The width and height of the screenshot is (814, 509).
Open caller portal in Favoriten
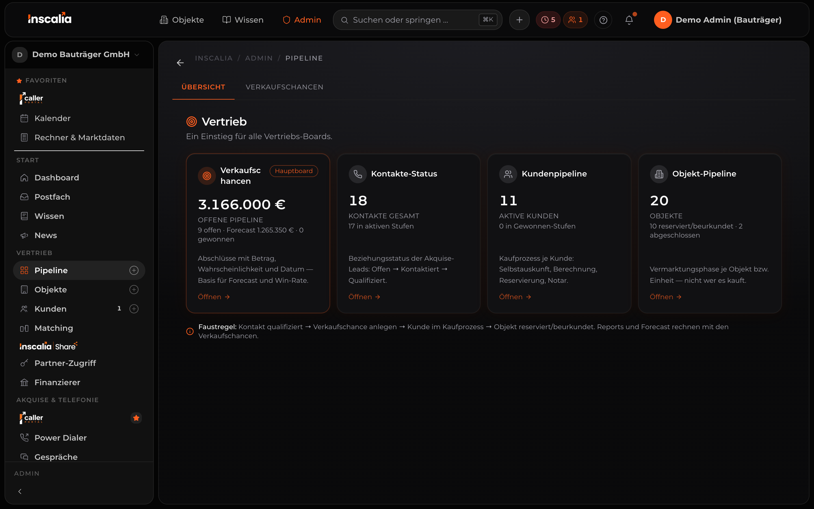31,98
